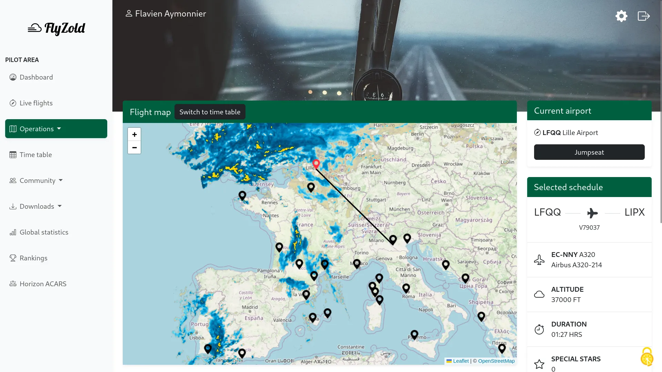Click the red marker near Lille
This screenshot has width=662, height=372.
pyautogui.click(x=316, y=164)
